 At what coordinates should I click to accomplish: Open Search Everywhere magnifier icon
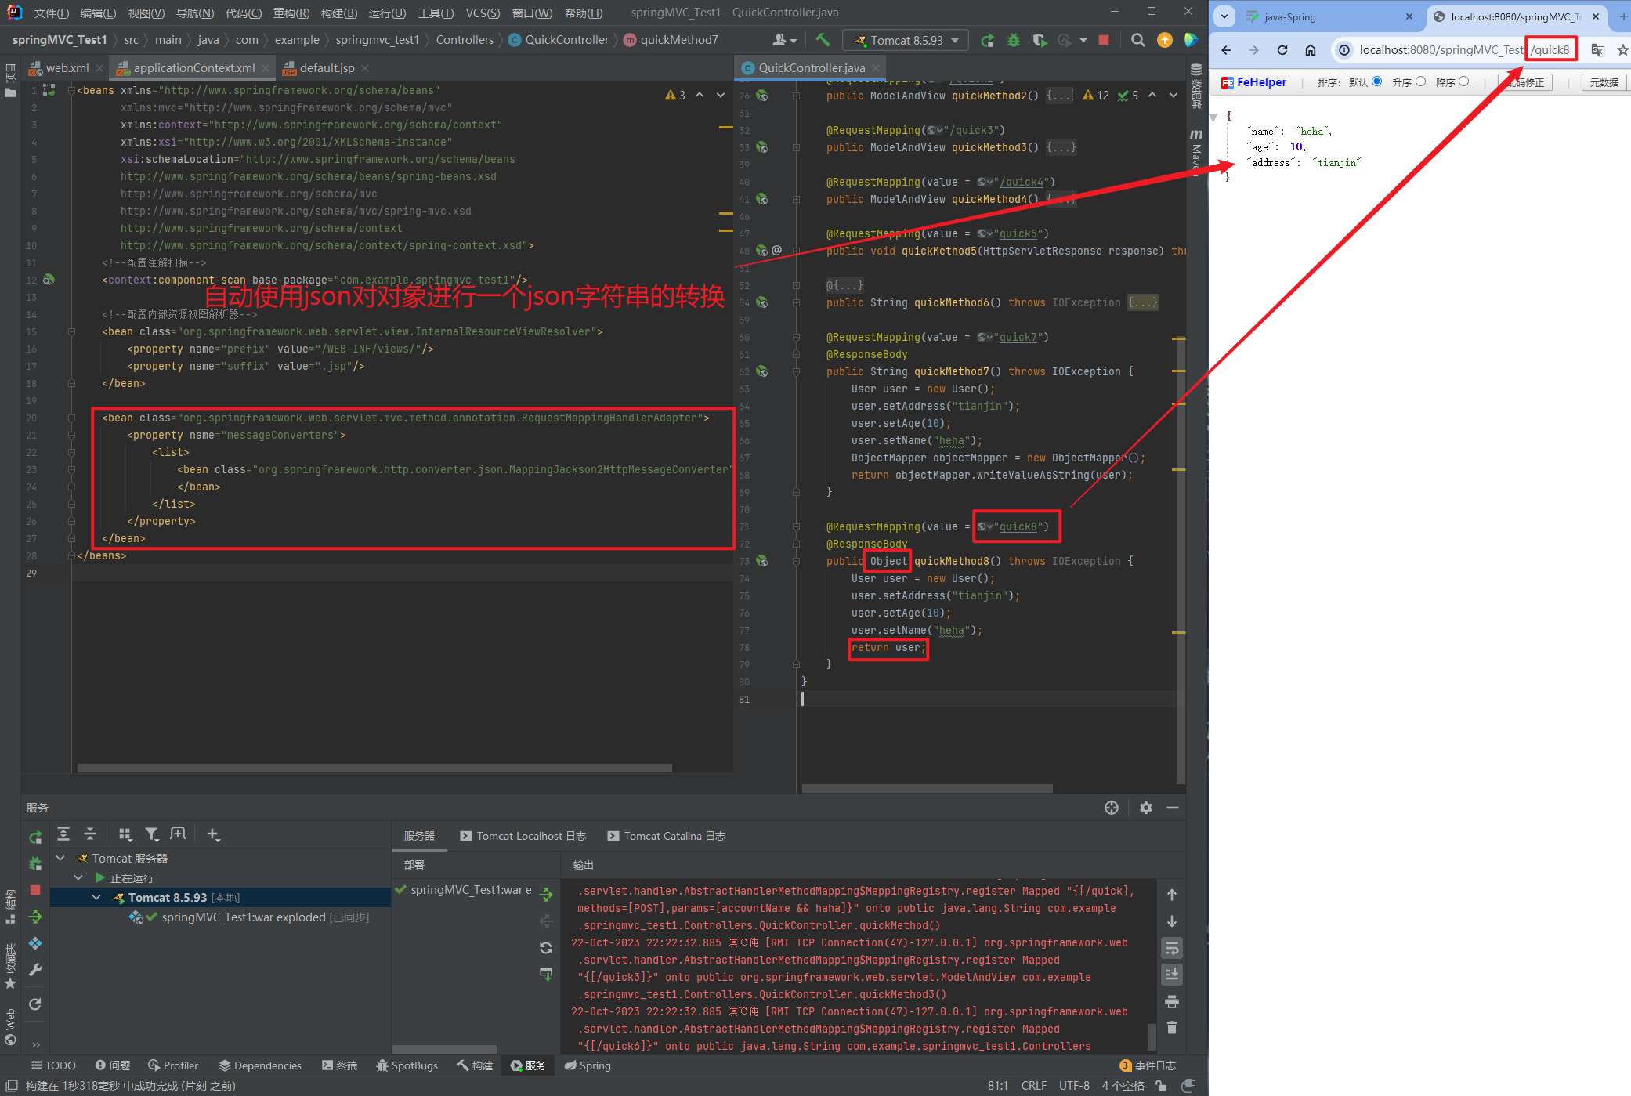tap(1137, 40)
